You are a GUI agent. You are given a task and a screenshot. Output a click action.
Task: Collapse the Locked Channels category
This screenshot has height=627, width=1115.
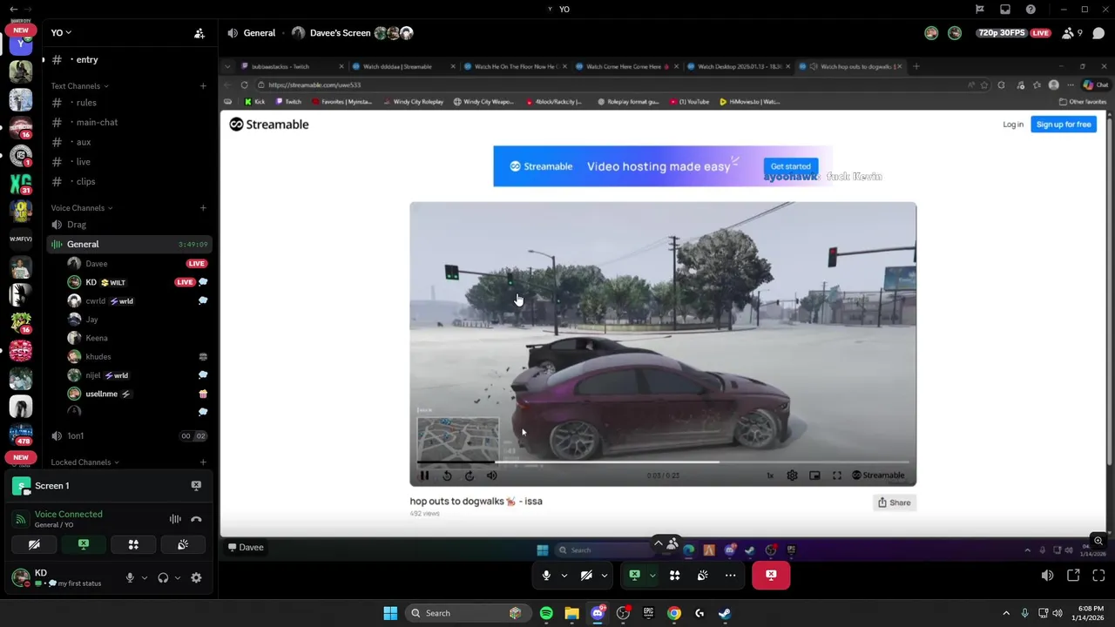click(84, 462)
